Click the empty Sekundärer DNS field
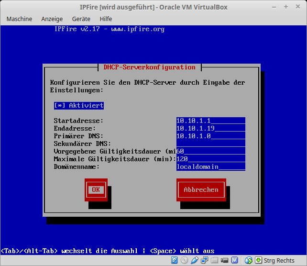 [x=211, y=144]
